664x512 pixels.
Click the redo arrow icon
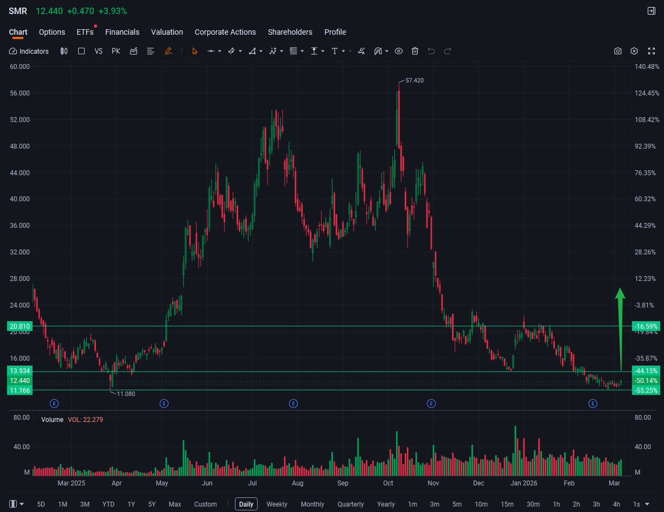447,51
